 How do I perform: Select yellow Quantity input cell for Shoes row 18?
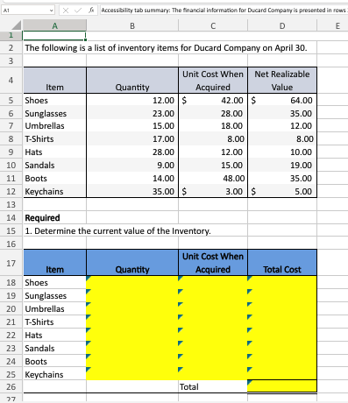[x=132, y=282]
